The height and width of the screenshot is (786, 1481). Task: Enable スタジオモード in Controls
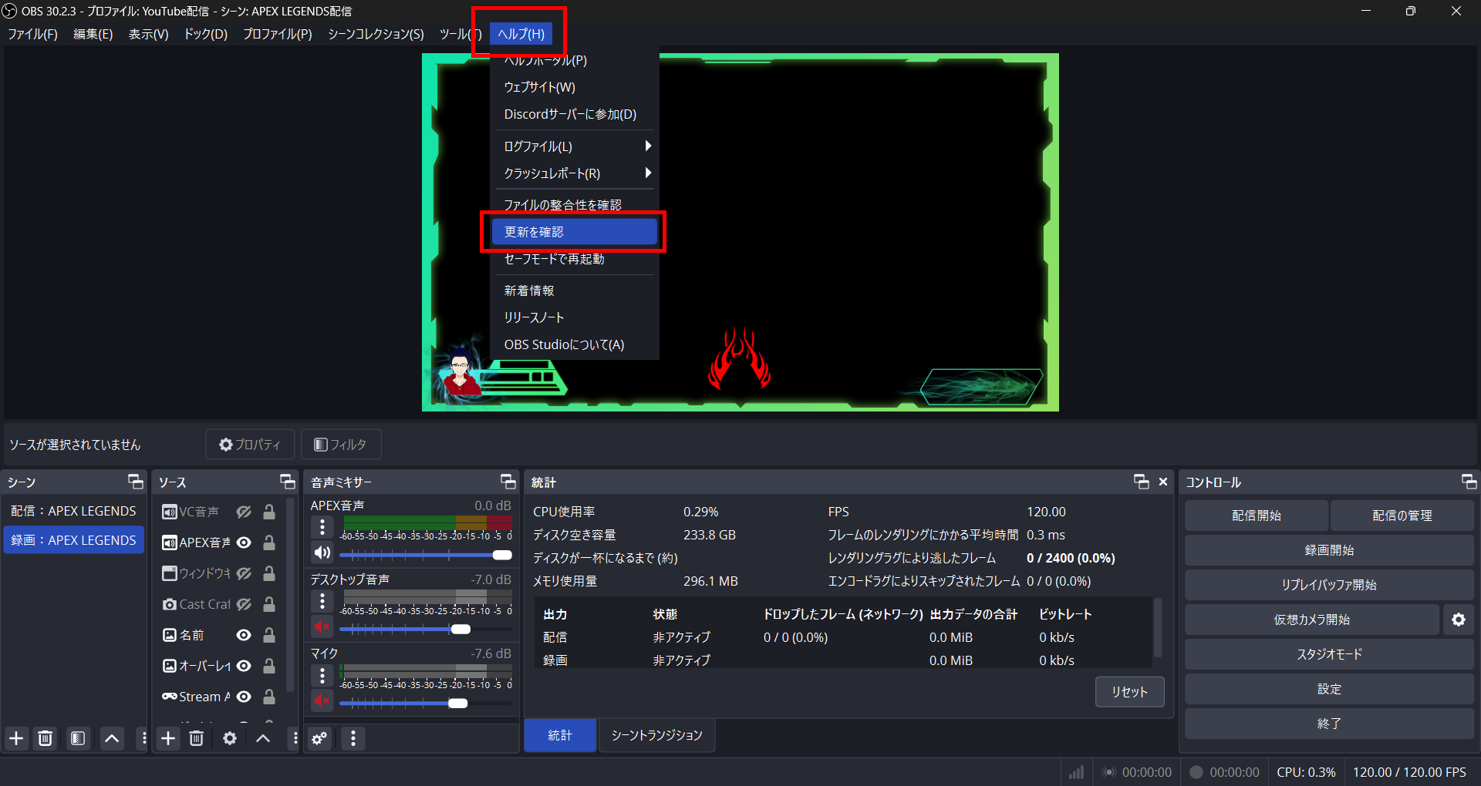(1329, 654)
